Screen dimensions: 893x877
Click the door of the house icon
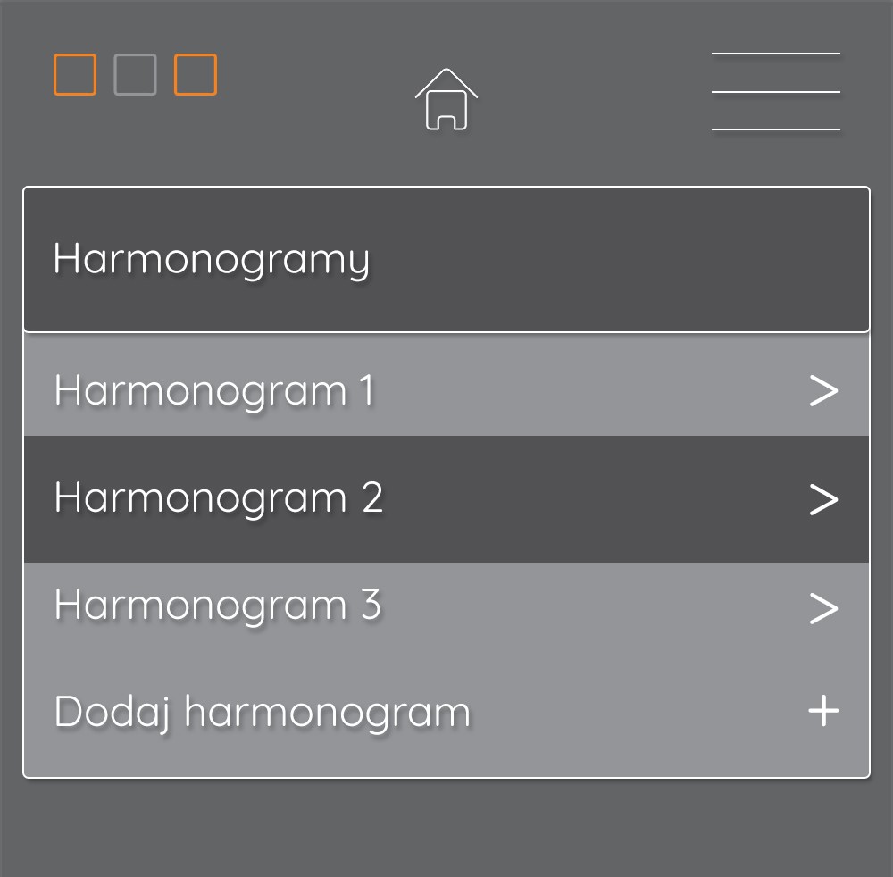[x=446, y=122]
